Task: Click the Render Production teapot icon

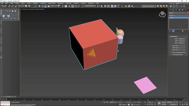Action: coord(132,6)
